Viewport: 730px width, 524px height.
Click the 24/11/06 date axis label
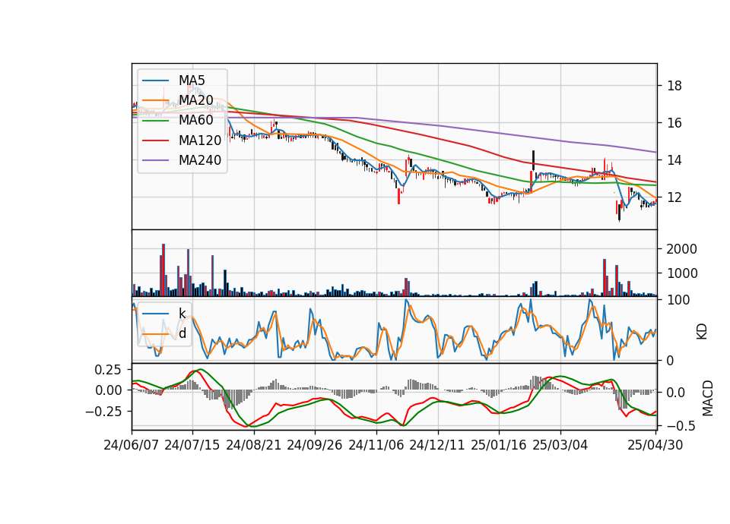376,445
